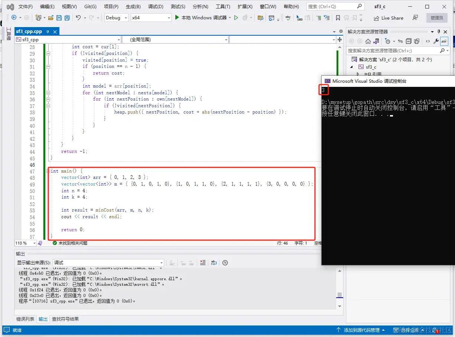The image size is (455, 337).
Task: Click the Start Without Debugging outline play icon
Action: (x=236, y=17)
